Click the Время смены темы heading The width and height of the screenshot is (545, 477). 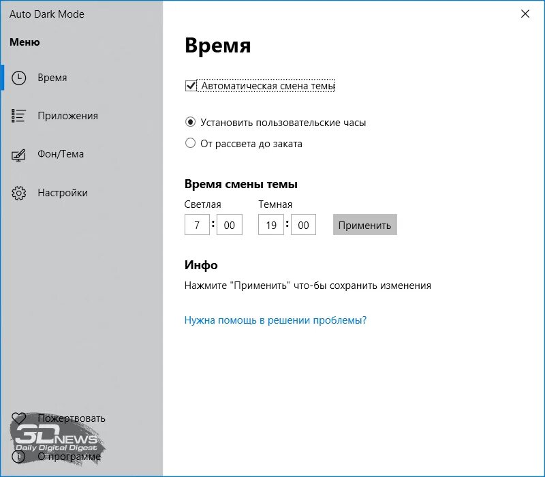click(x=241, y=184)
